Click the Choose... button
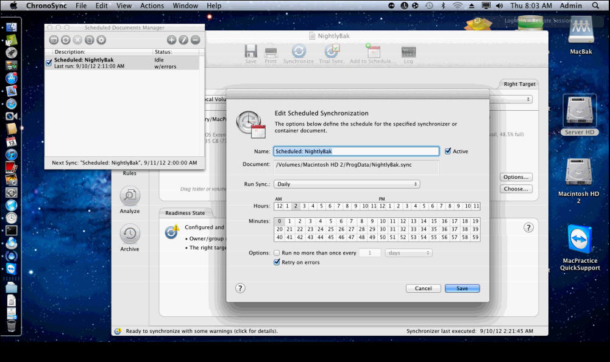This screenshot has height=362, width=610. [x=516, y=189]
